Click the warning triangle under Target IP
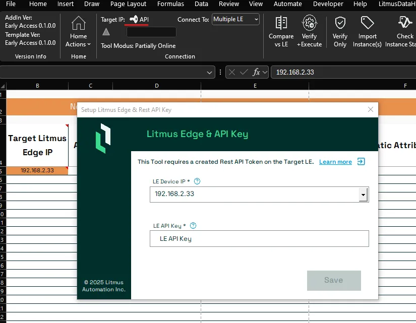Image resolution: width=416 pixels, height=323 pixels. pyautogui.click(x=106, y=32)
